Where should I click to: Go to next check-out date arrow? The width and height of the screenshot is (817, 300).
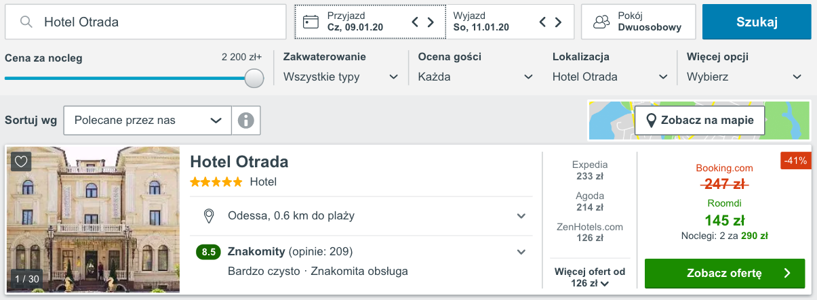point(558,22)
